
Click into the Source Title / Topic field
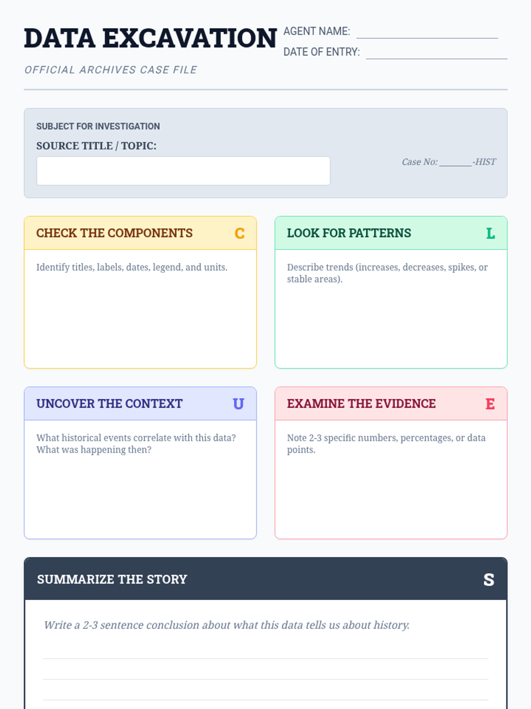click(183, 171)
